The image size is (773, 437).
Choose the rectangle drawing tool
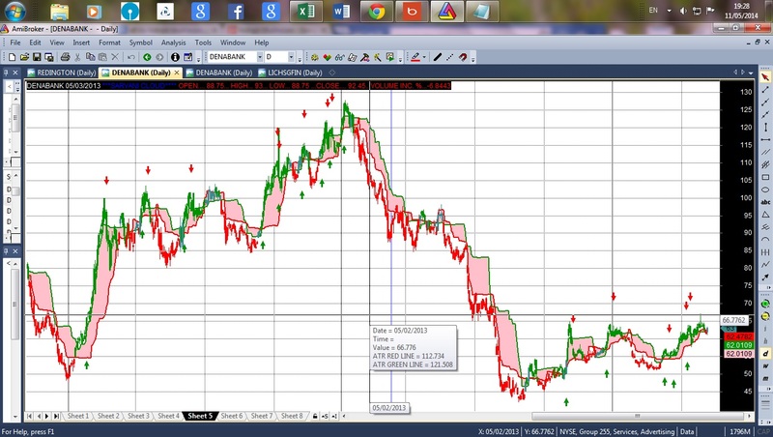[x=765, y=178]
